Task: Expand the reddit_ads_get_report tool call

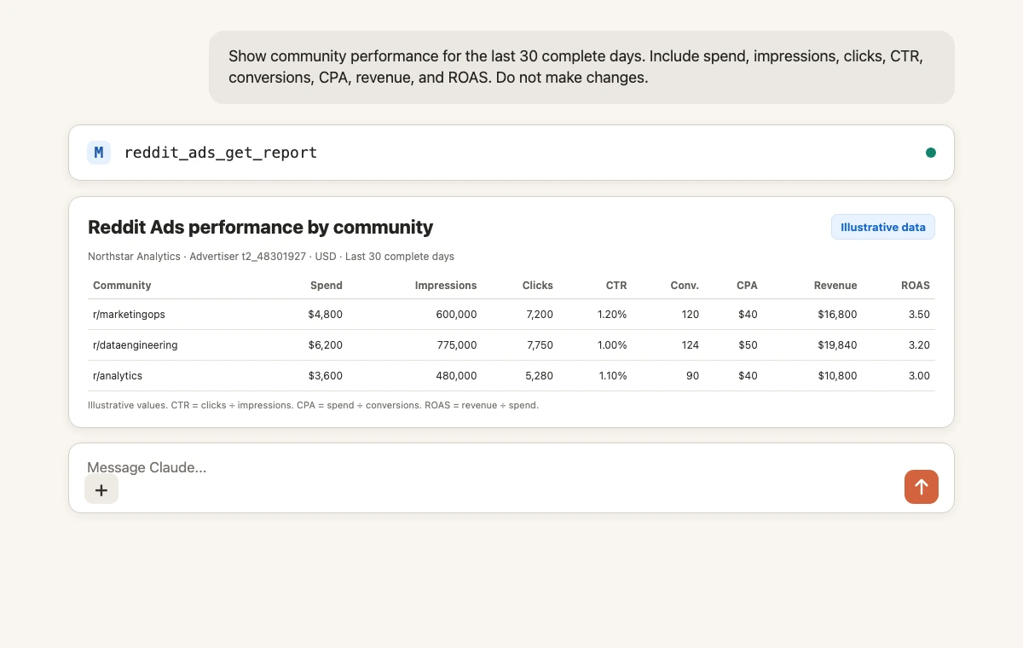Action: point(511,153)
